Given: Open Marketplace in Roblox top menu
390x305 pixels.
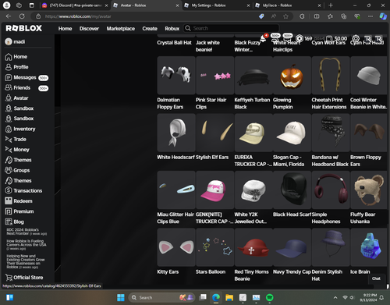Looking at the screenshot, I should (x=121, y=28).
